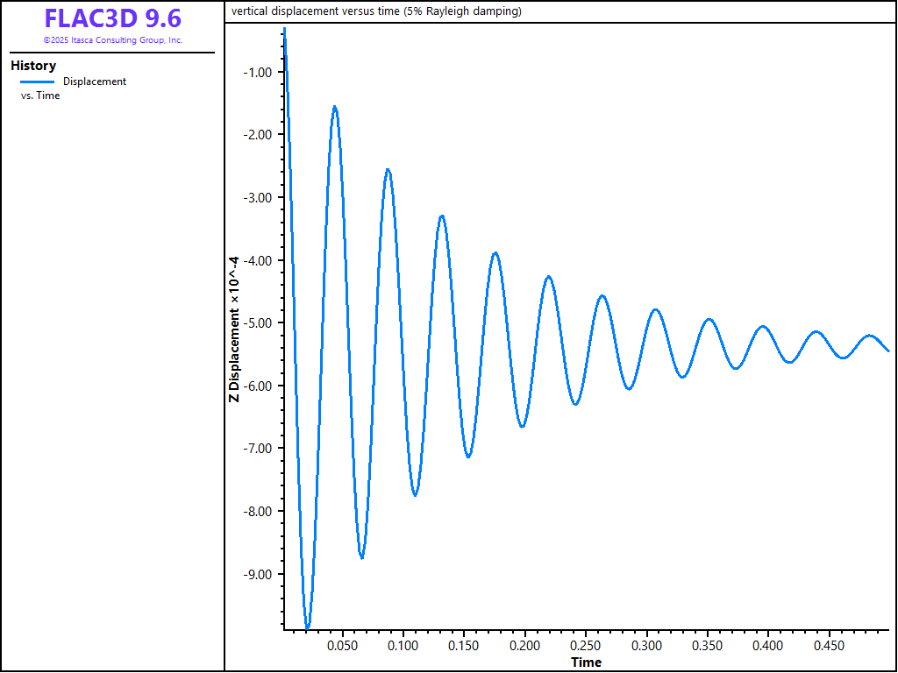Click the curve's right end near time 0.5
898x673 pixels.
pyautogui.click(x=887, y=351)
